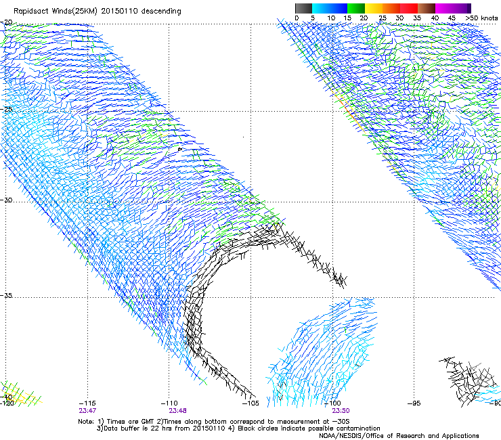Click the latitude label '-30'
Screen dimensions: 501x440
pos(6,200)
